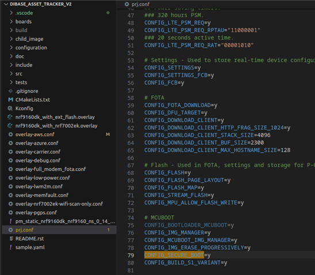Click the .gitignore file icon
Image resolution: width=315 pixels, height=275 pixels.
tap(10, 91)
